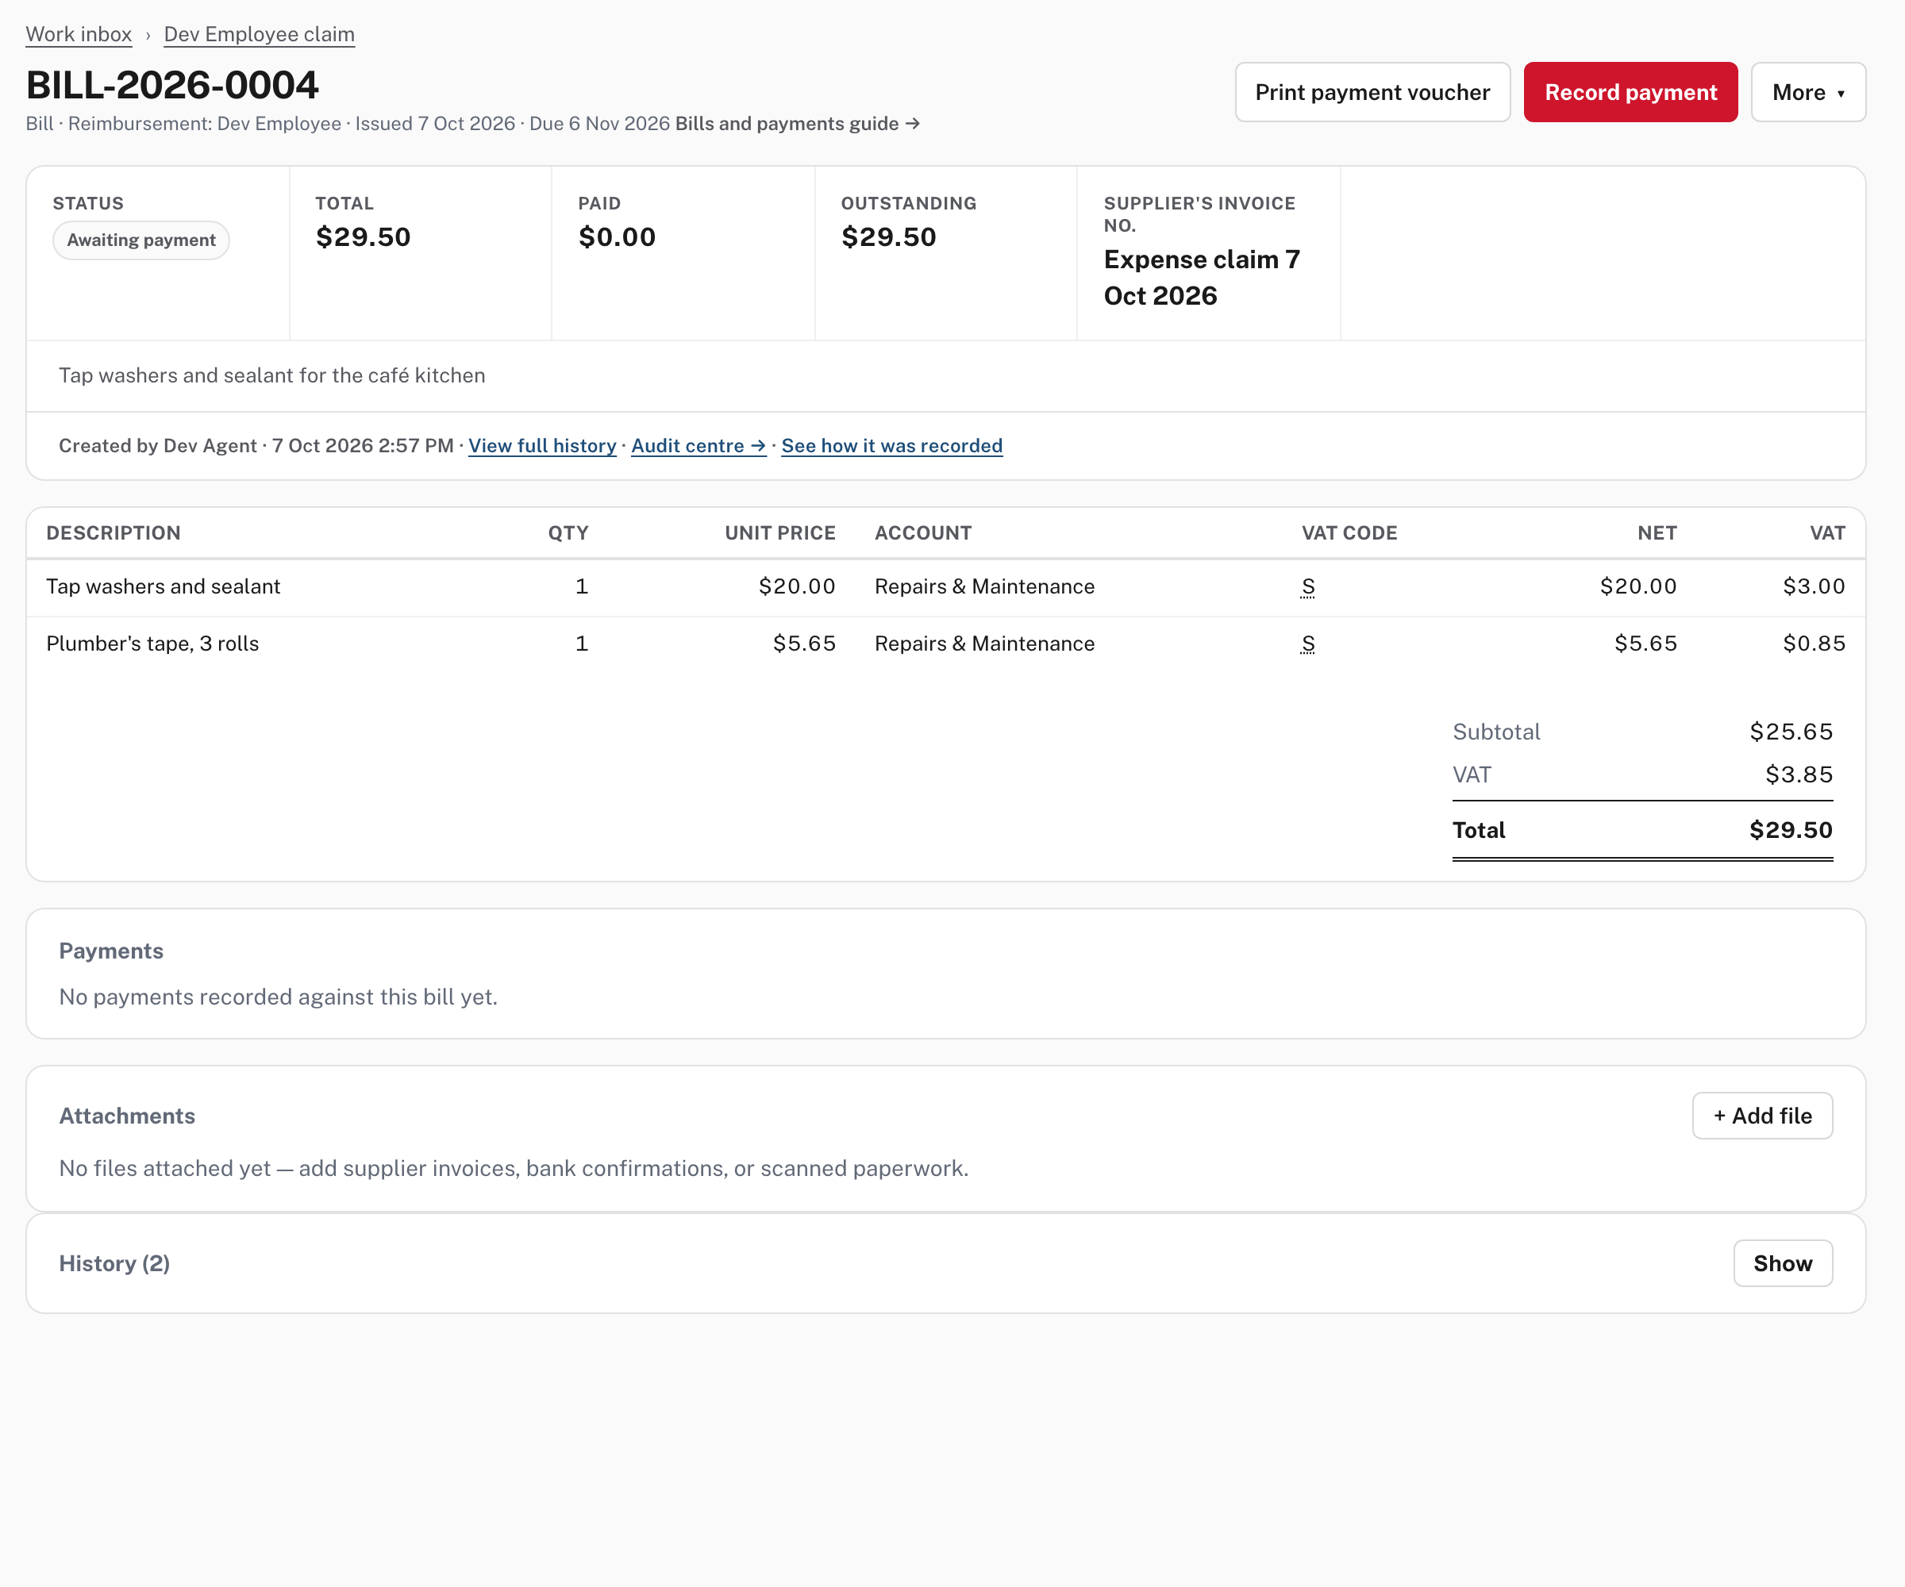Click Repairs & Maintenance account on Tap washers row
Viewport: 1905px width, 1587px height.
click(x=984, y=586)
